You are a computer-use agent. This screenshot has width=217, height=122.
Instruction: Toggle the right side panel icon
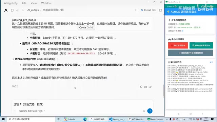160,10
